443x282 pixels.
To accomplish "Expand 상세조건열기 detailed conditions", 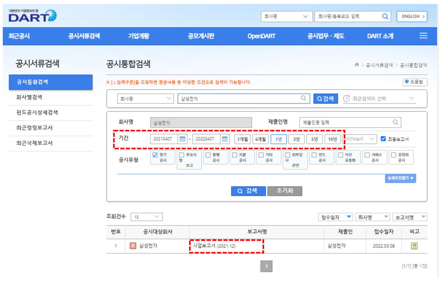I will tap(400, 178).
